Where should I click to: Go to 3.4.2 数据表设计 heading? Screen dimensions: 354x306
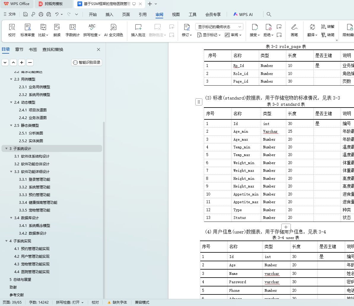coord(33,233)
